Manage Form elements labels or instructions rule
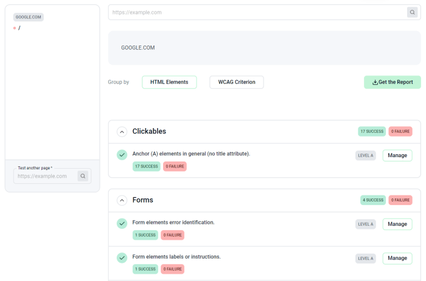Screen dimensions: 426x281 coord(397,258)
